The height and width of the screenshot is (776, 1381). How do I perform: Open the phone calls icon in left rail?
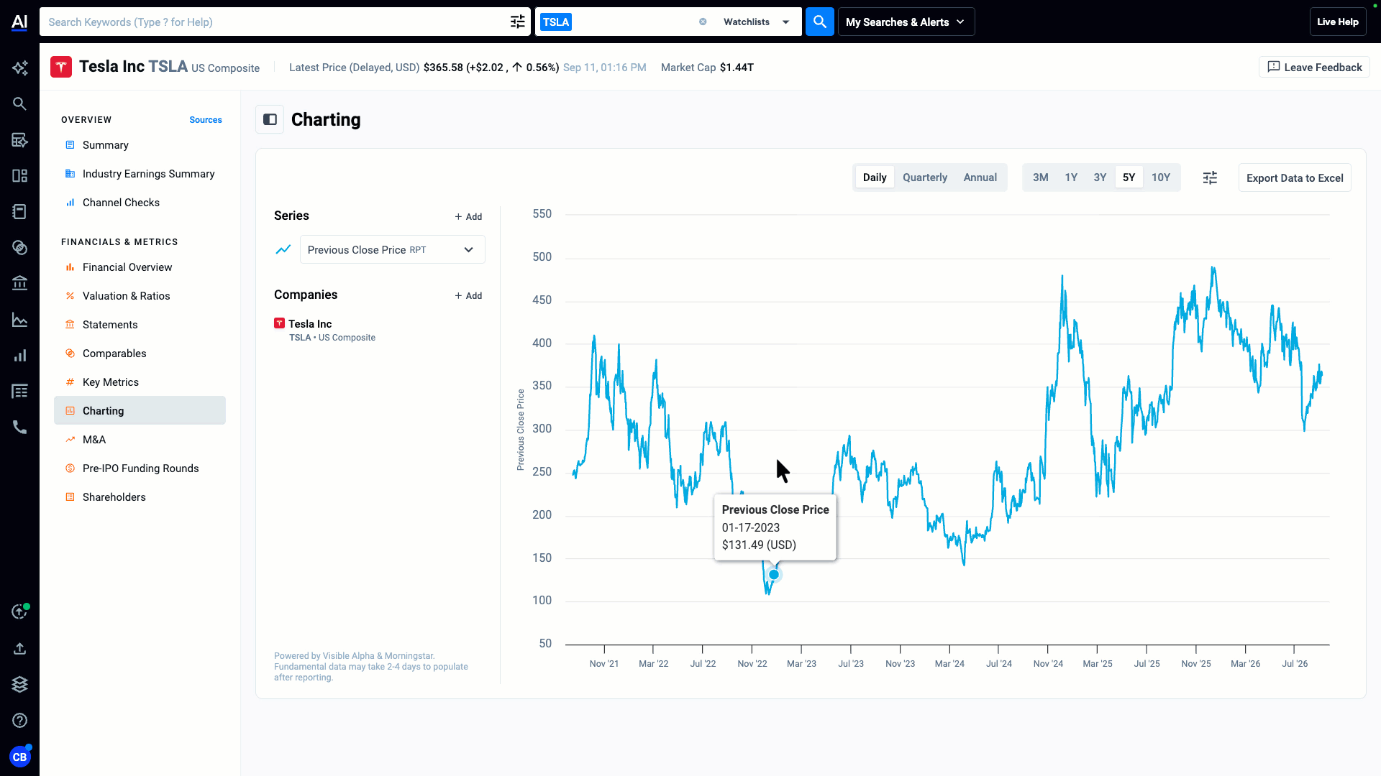[x=19, y=428]
